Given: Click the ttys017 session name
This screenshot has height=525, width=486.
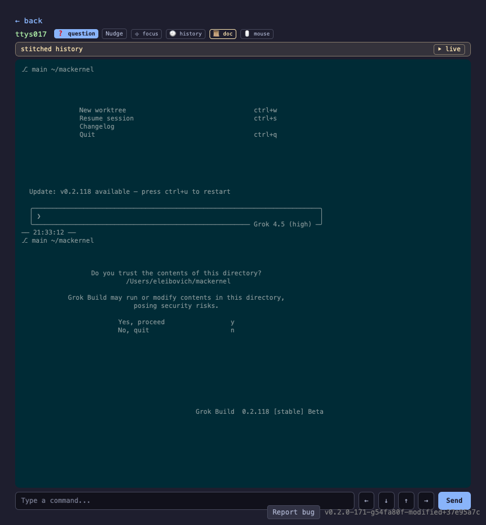Looking at the screenshot, I should (x=31, y=34).
